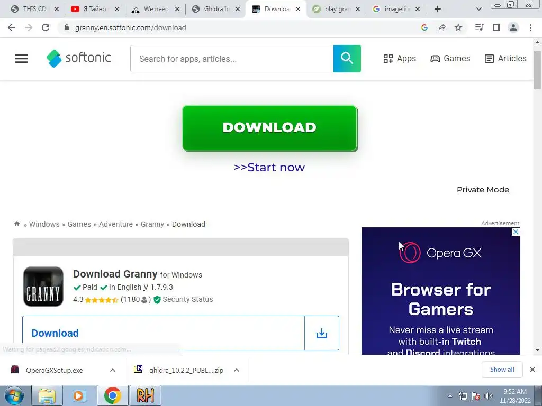Show hidden system tray icons

click(x=450, y=396)
